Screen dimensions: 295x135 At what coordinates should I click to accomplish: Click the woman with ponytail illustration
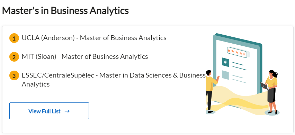pos(271,92)
